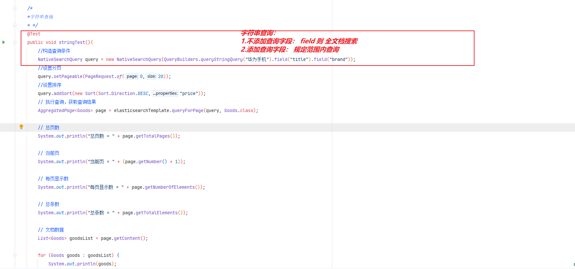Screen dimensions: 575x269
Task: Click the page: parameter hint
Action: pos(132,76)
